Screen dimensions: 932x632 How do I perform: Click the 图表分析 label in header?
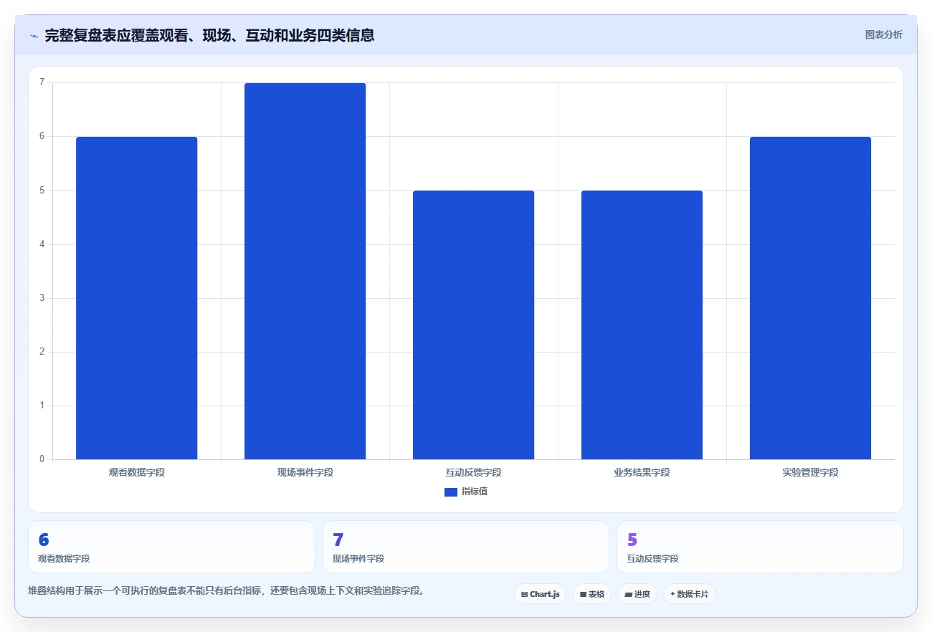[x=883, y=34]
